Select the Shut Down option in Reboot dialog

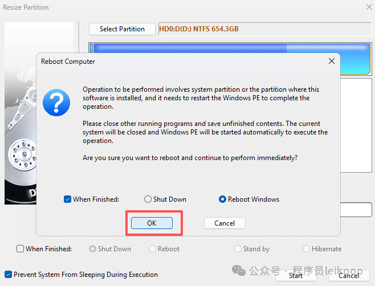pyautogui.click(x=148, y=199)
